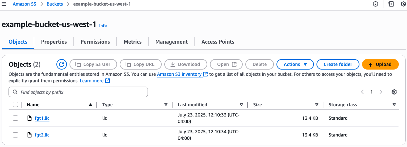407x147 pixels.
Task: Open the hamburger navigation menu
Action: pos(4,4)
